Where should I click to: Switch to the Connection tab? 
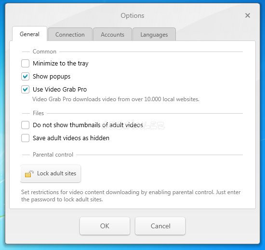pyautogui.click(x=70, y=35)
